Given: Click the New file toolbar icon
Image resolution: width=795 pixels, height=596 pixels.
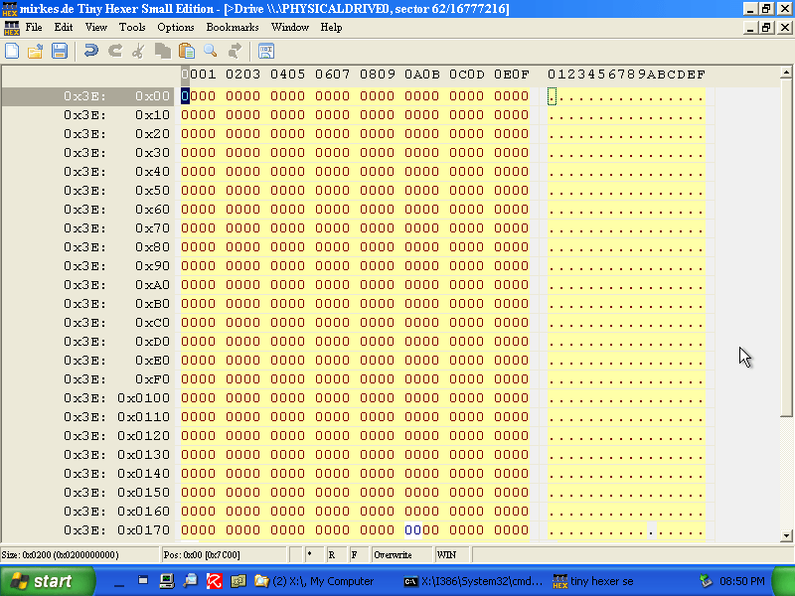Looking at the screenshot, I should [12, 51].
